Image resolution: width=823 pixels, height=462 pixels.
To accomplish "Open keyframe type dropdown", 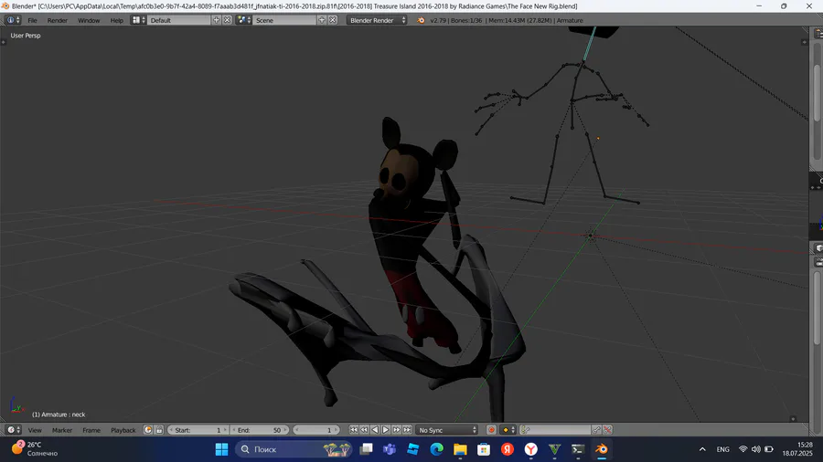I will [508, 429].
